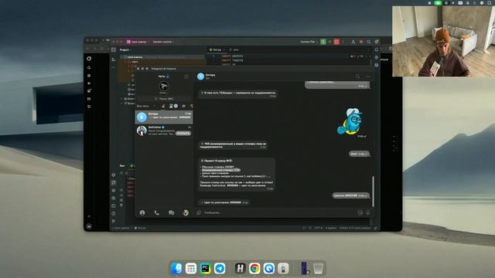This screenshot has width=495, height=278.
Task: Open Google Chrome from the dock
Action: pyautogui.click(x=254, y=268)
